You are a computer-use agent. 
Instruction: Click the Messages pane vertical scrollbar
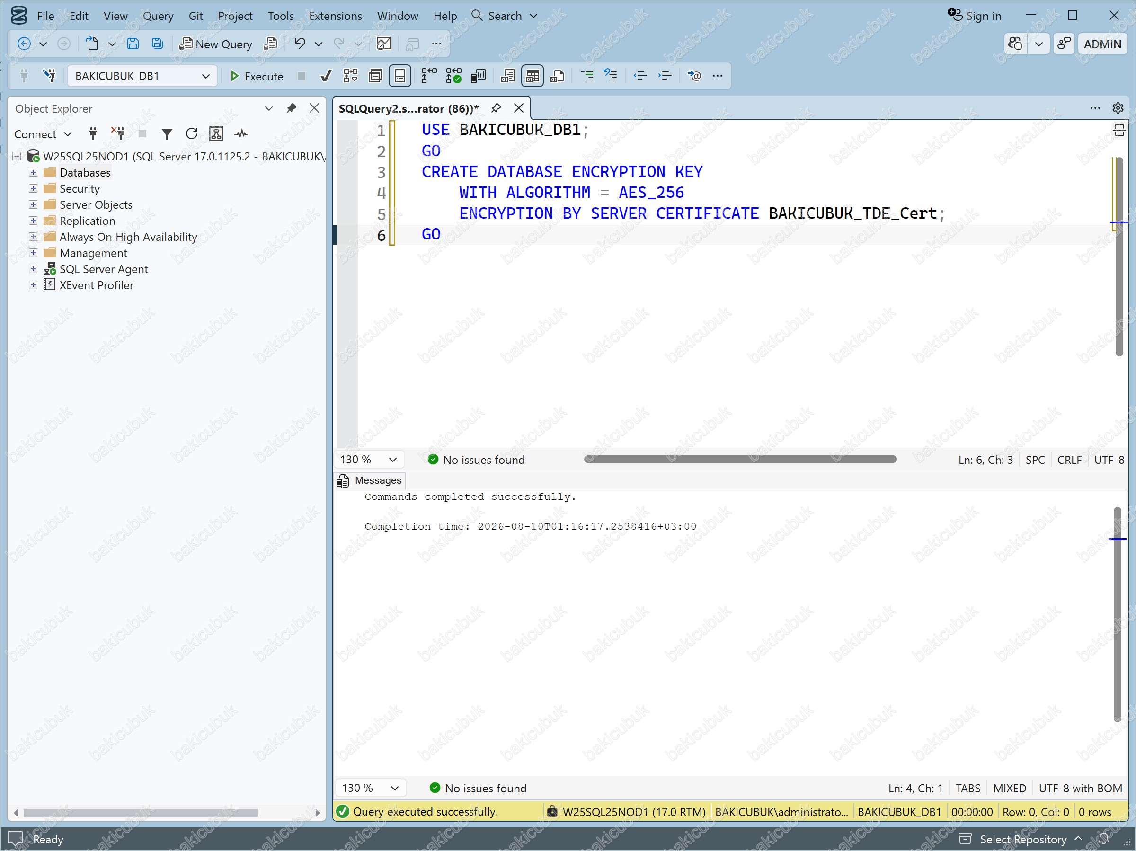click(1117, 614)
